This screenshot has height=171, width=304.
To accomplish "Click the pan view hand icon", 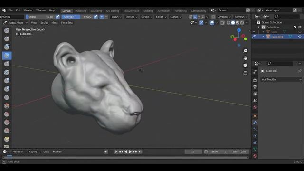I will coord(245,58).
